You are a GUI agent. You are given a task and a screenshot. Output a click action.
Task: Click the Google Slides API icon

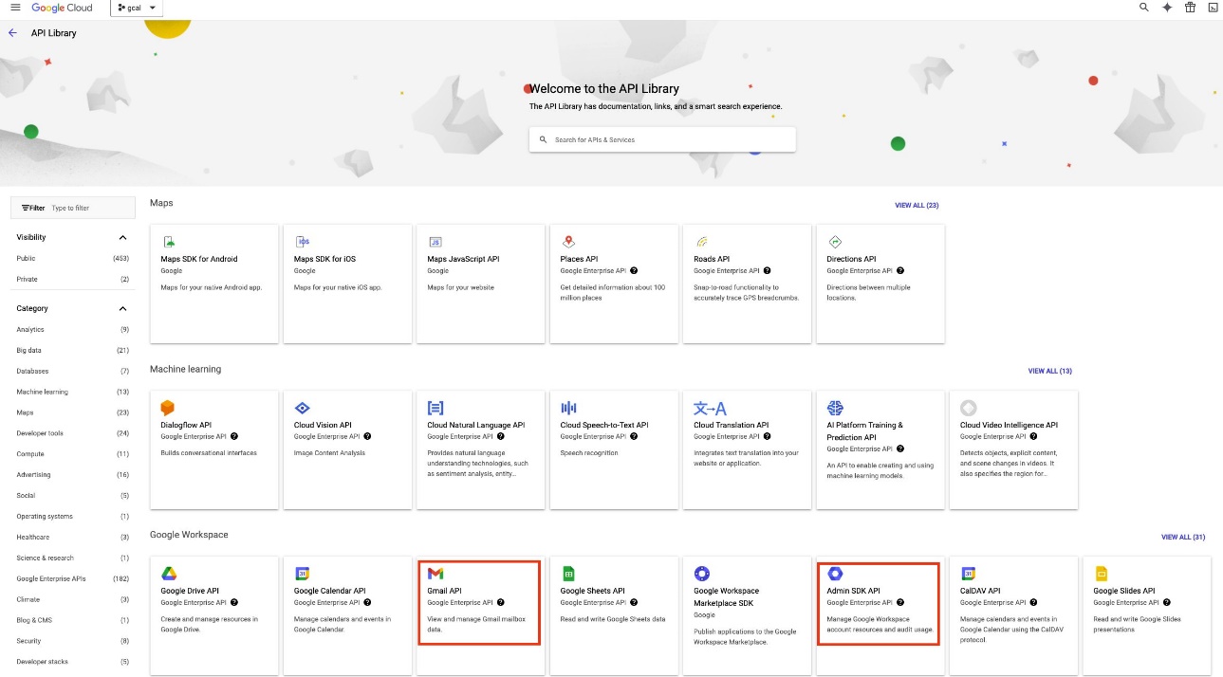pyautogui.click(x=1102, y=574)
